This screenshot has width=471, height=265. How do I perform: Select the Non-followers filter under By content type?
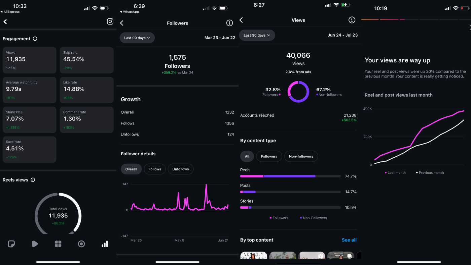301,156
